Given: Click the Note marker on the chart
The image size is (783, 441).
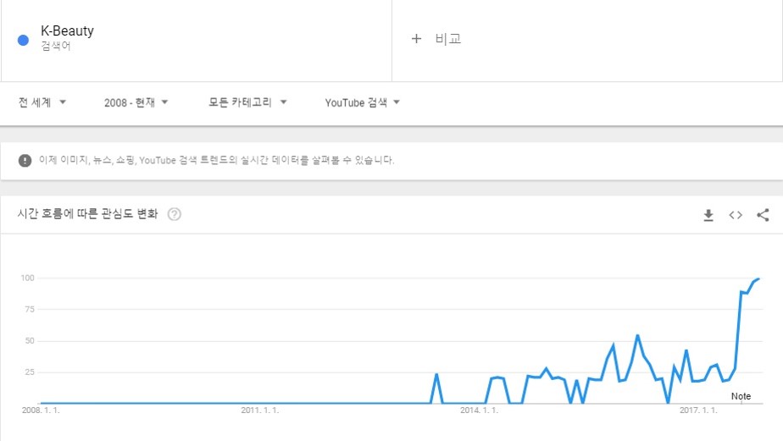Looking at the screenshot, I should (x=741, y=396).
